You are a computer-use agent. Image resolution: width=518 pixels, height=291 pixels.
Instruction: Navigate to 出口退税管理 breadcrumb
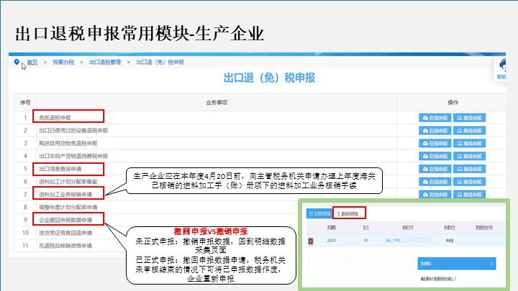click(x=105, y=62)
